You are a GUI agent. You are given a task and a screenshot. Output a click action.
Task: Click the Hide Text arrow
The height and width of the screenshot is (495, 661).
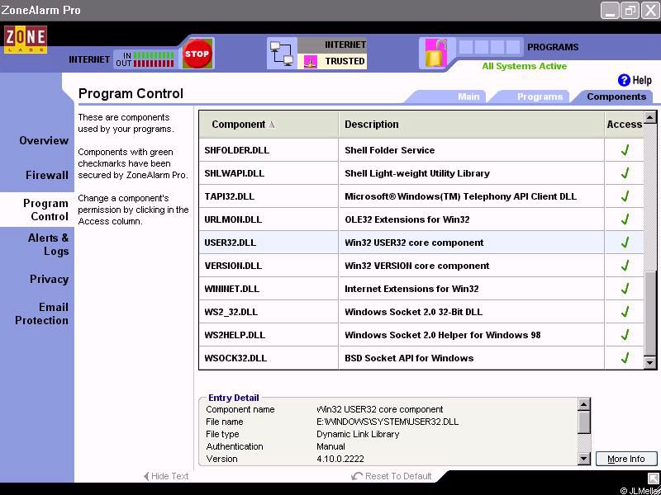coord(146,476)
